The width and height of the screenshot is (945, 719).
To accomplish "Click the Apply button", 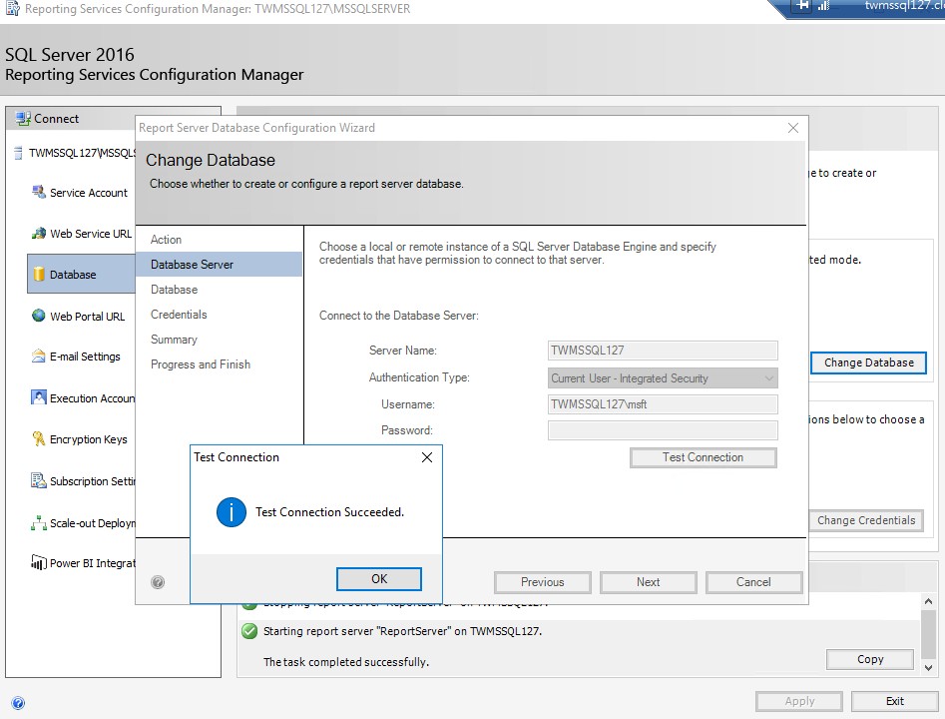I will (x=799, y=701).
